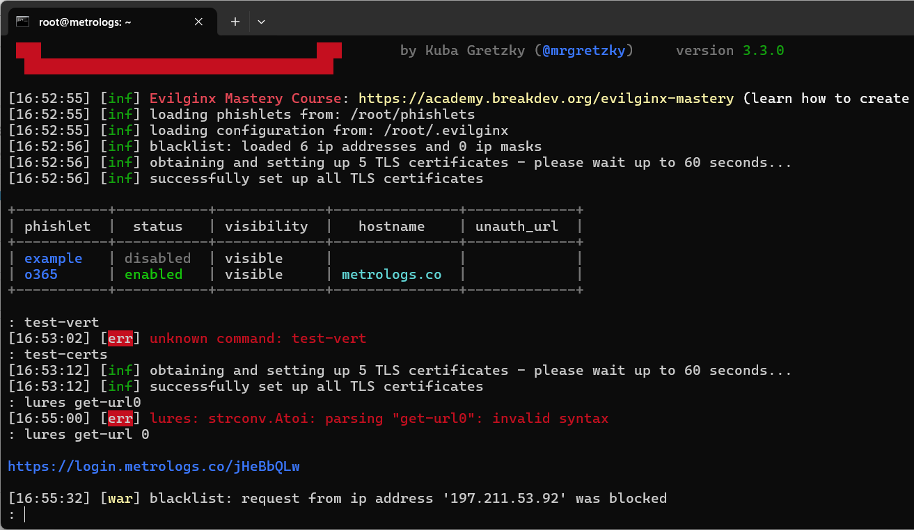914x530 pixels.
Task: Click the 'visibility' column header
Action: tap(266, 226)
